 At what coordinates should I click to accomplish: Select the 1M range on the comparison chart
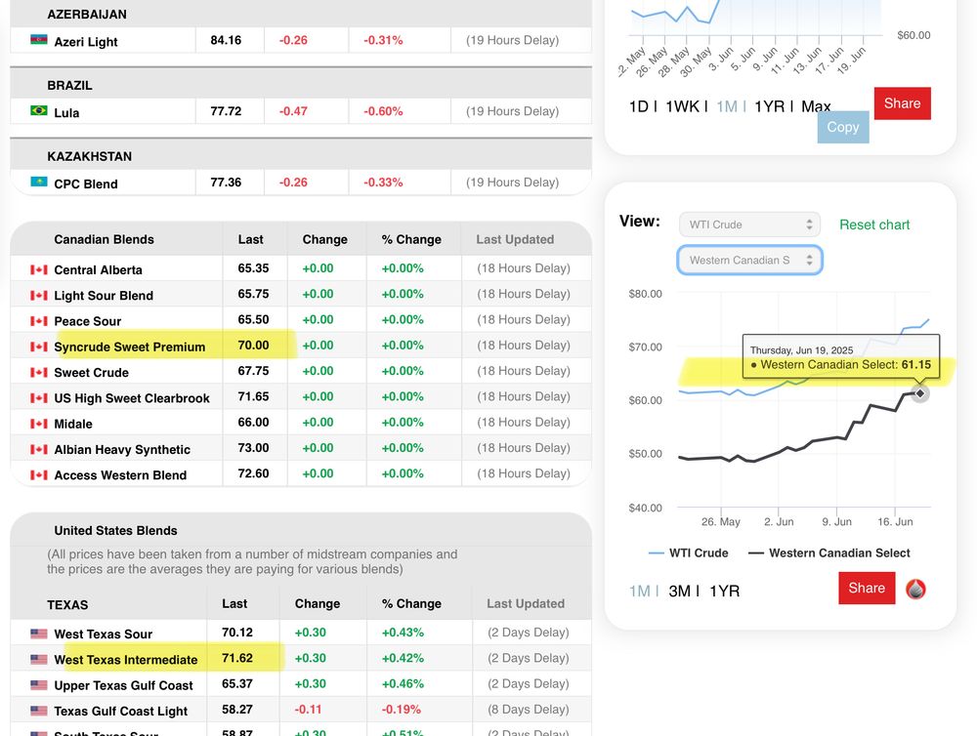(639, 591)
